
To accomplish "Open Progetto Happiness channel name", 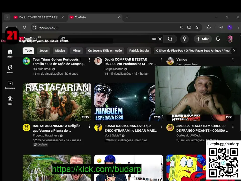I will pyautogui.click(x=46, y=135).
